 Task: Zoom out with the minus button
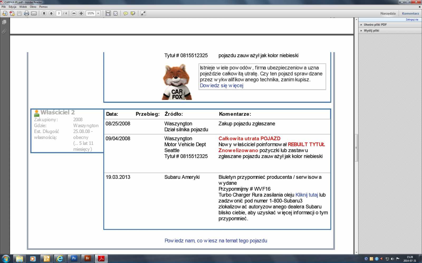74,13
